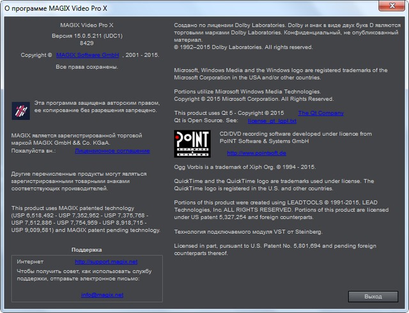
Task: Click the Steinberg VST technology line
Action: coord(248,232)
